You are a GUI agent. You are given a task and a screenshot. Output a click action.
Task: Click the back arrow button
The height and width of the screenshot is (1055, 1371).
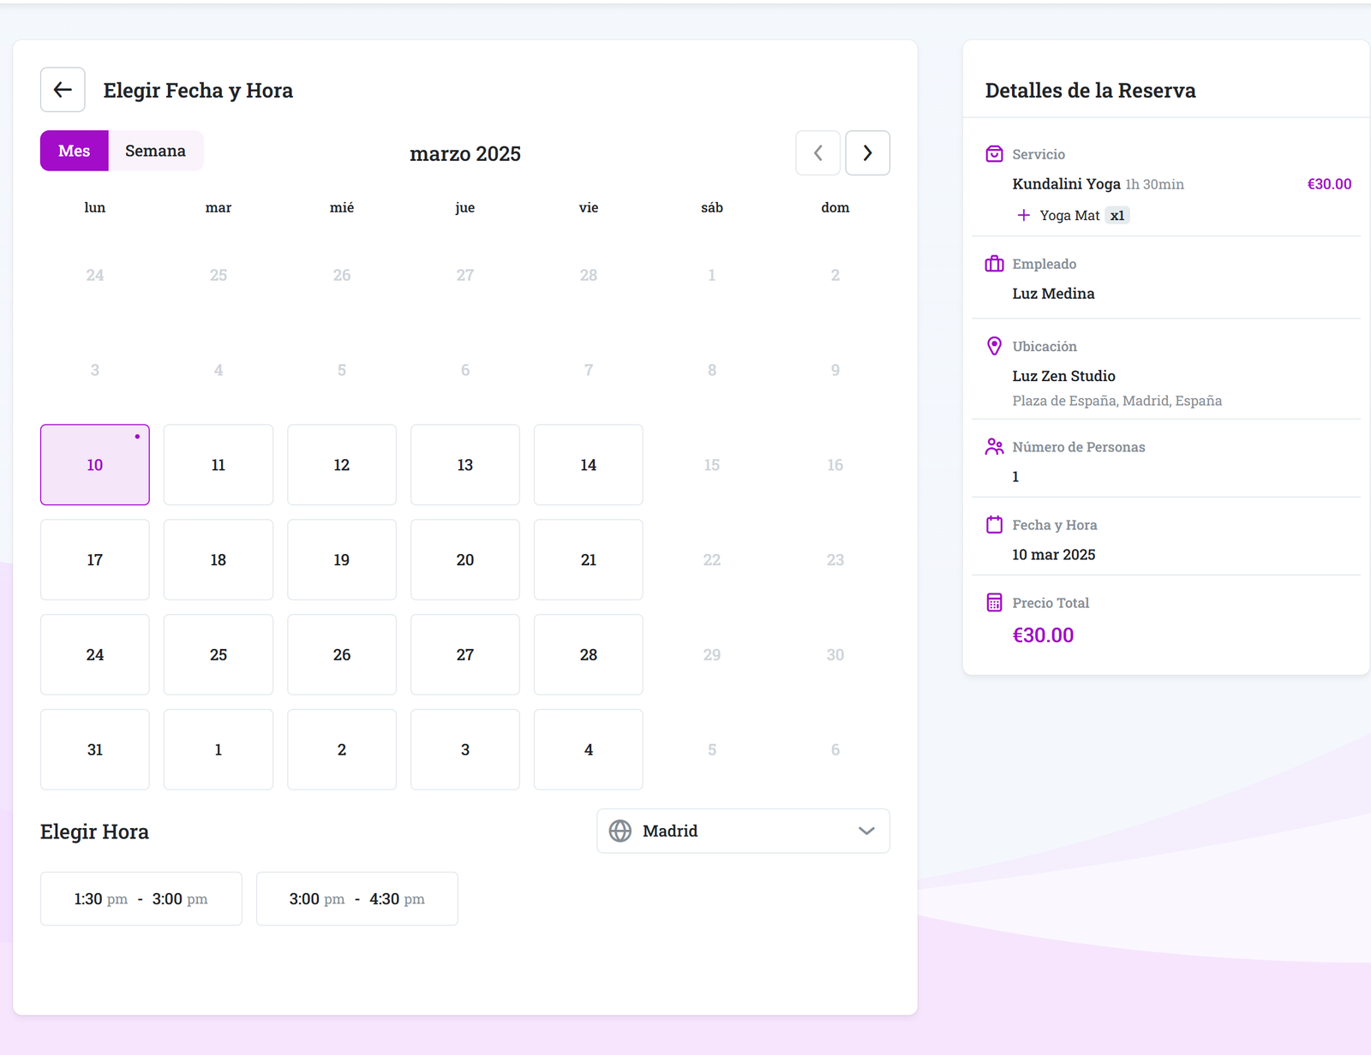(x=63, y=90)
